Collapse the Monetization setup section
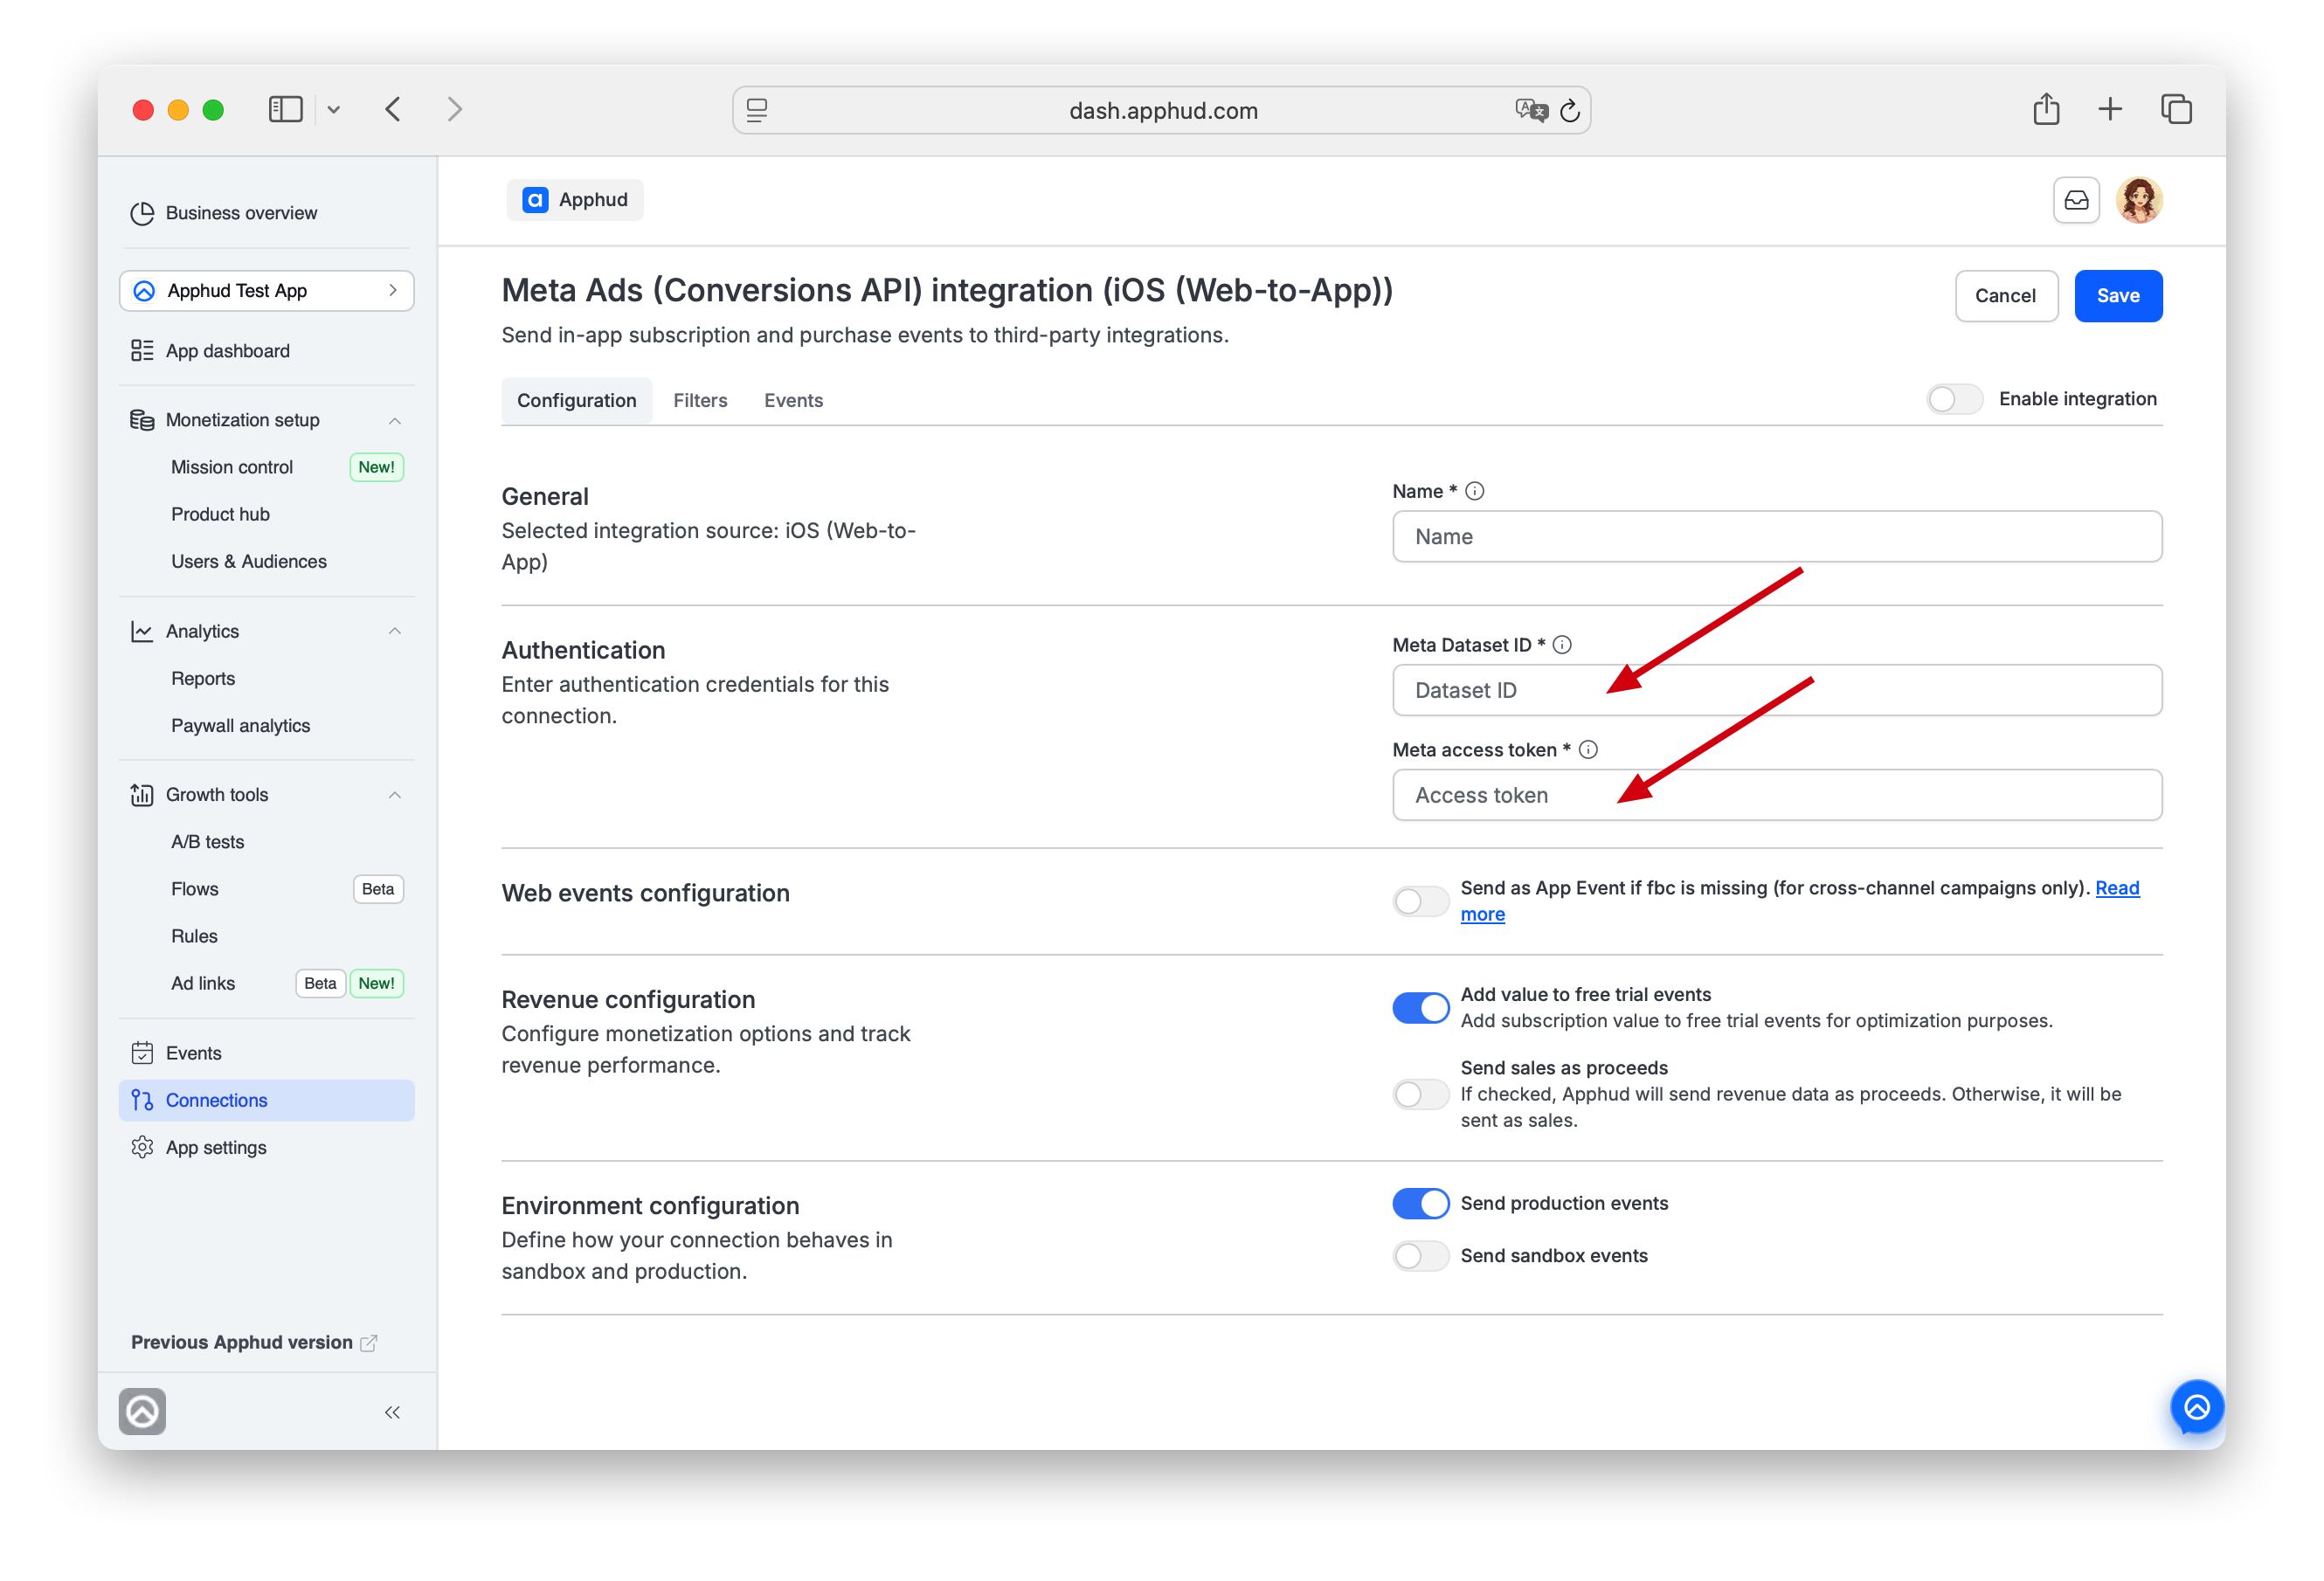 [395, 421]
